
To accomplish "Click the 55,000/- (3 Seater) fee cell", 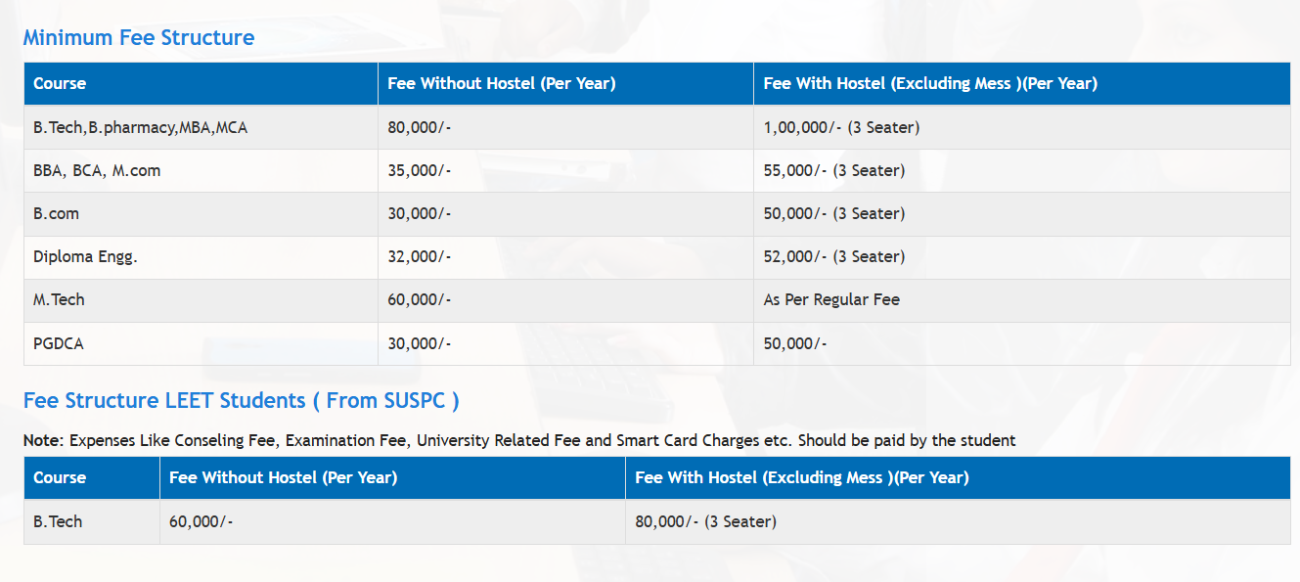I will point(833,170).
